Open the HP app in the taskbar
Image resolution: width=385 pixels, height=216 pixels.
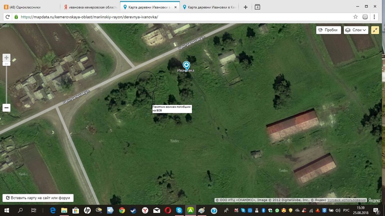pos(87,210)
